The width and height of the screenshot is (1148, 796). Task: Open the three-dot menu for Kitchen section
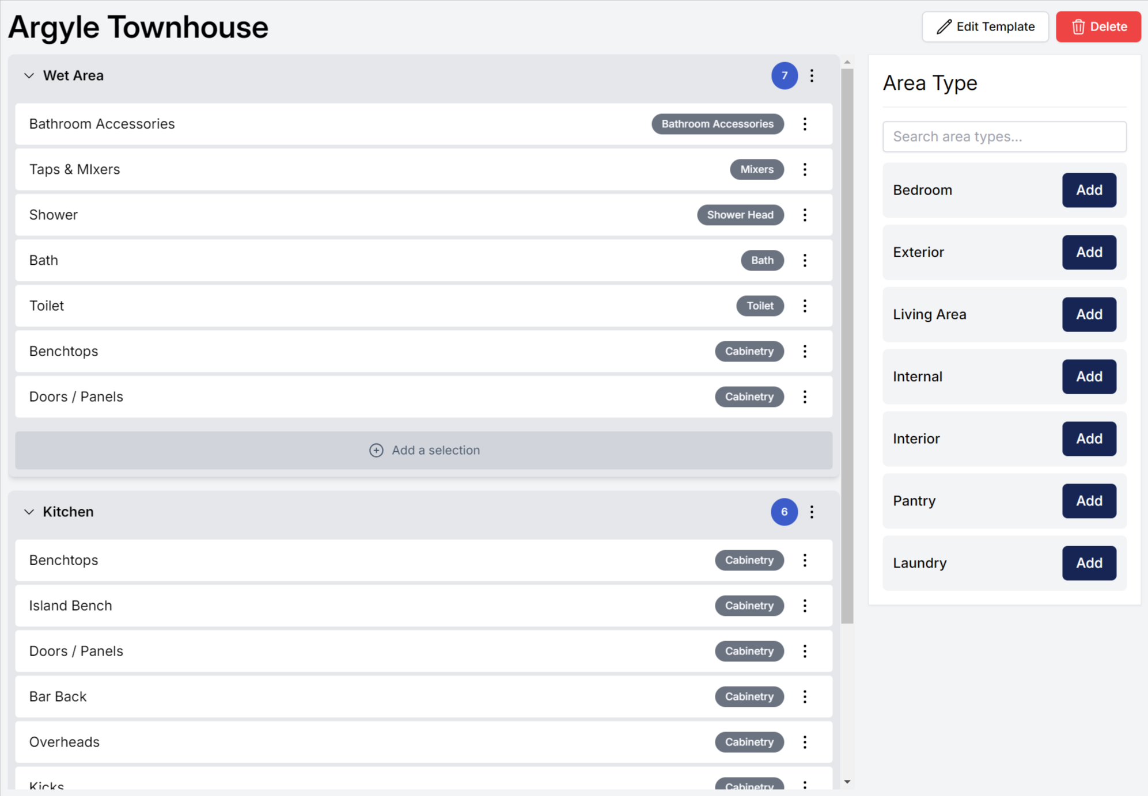[x=812, y=512]
